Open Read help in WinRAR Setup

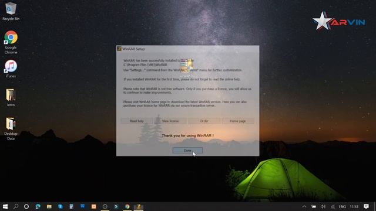click(137, 121)
